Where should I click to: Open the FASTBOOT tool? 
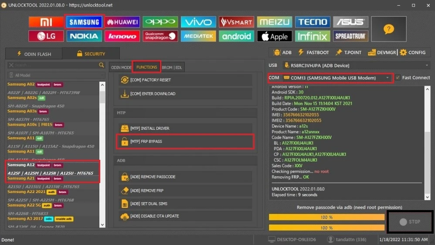pos(313,52)
